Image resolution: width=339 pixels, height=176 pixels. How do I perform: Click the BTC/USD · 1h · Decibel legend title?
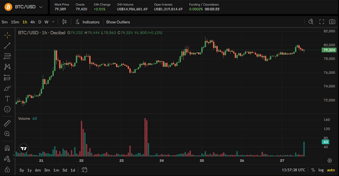coord(42,33)
